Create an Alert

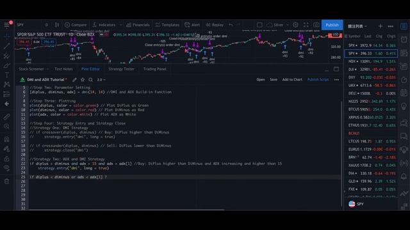pos(192,25)
